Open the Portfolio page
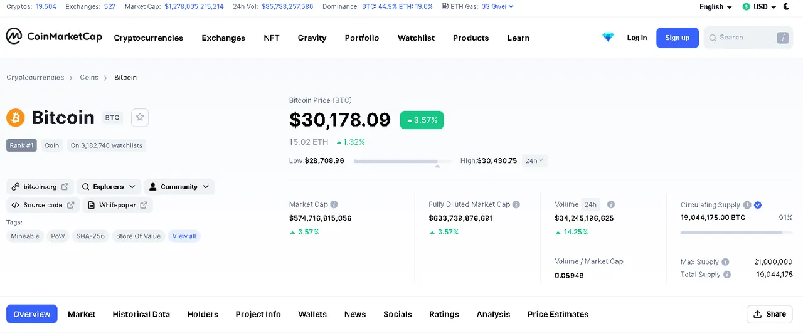The image size is (803, 336). [362, 38]
